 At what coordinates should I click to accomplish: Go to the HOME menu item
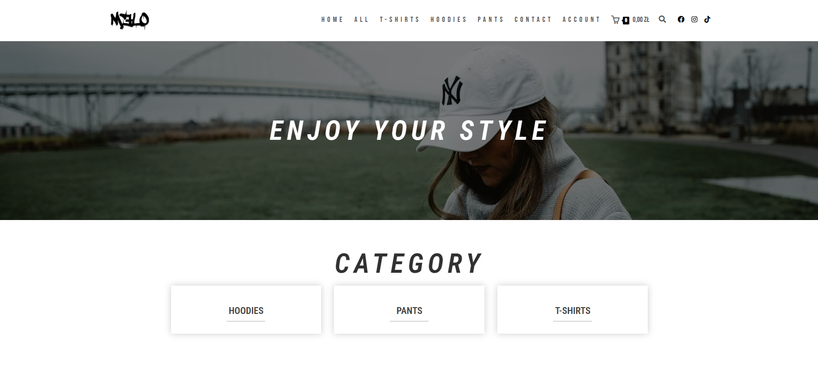332,20
